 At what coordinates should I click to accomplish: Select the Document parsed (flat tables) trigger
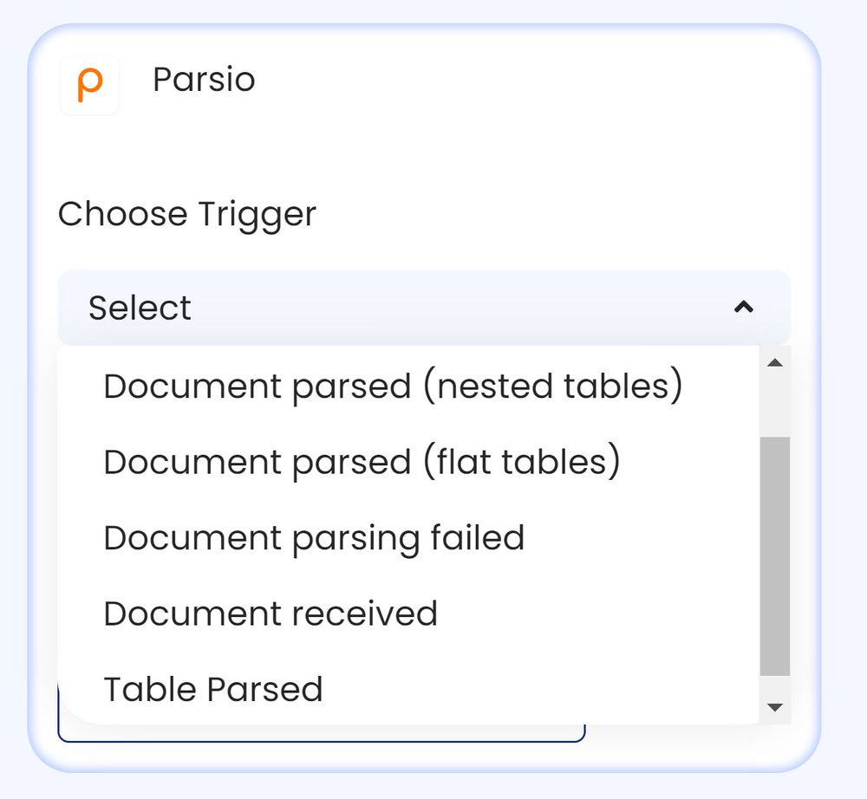click(362, 462)
